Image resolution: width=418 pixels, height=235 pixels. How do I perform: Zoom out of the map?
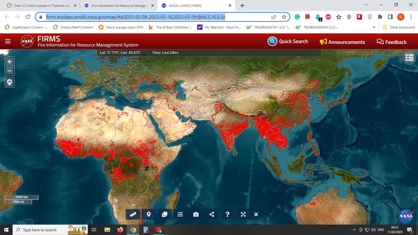click(x=9, y=71)
